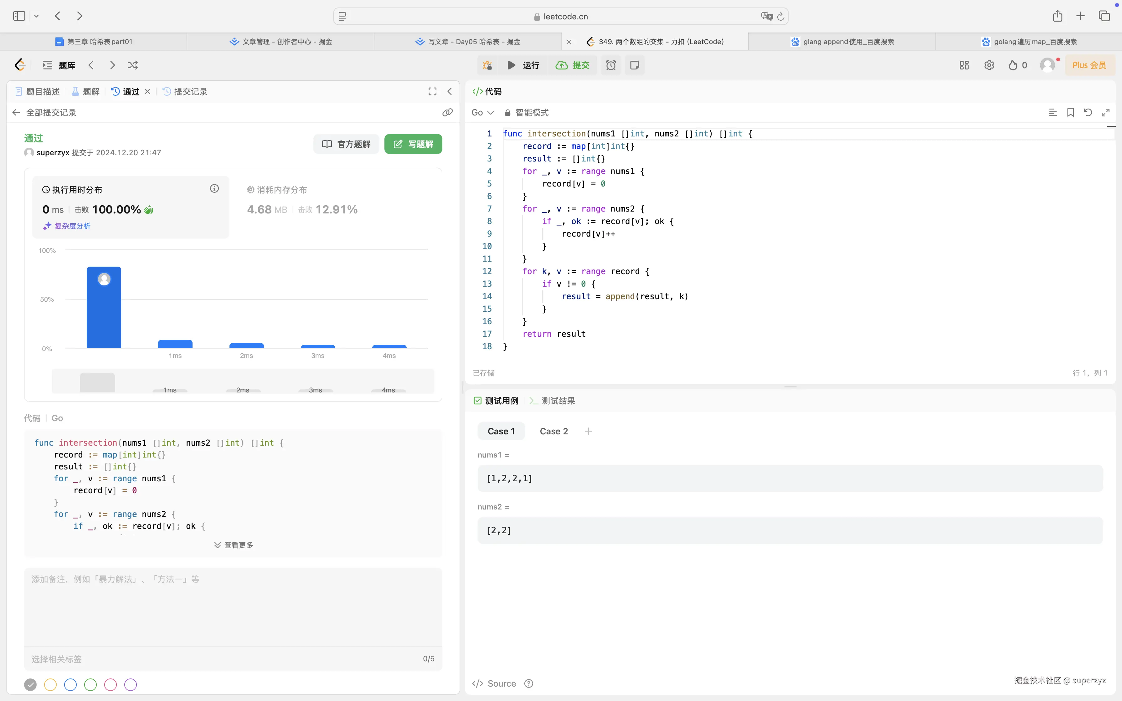Switch to 题解 tab

point(86,92)
